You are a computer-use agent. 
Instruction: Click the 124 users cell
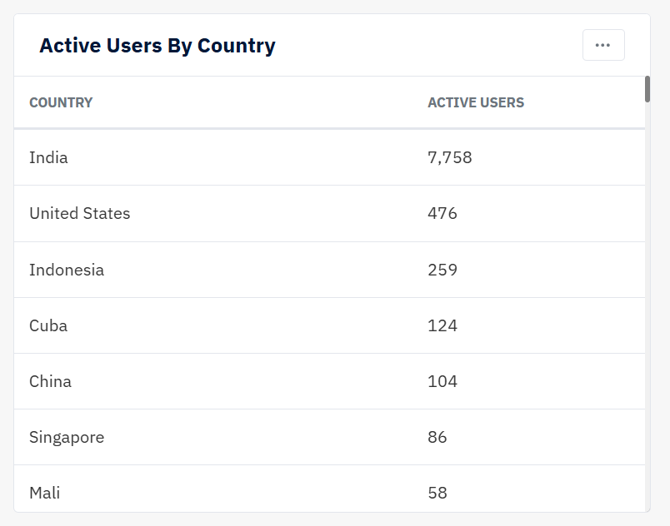coord(442,325)
